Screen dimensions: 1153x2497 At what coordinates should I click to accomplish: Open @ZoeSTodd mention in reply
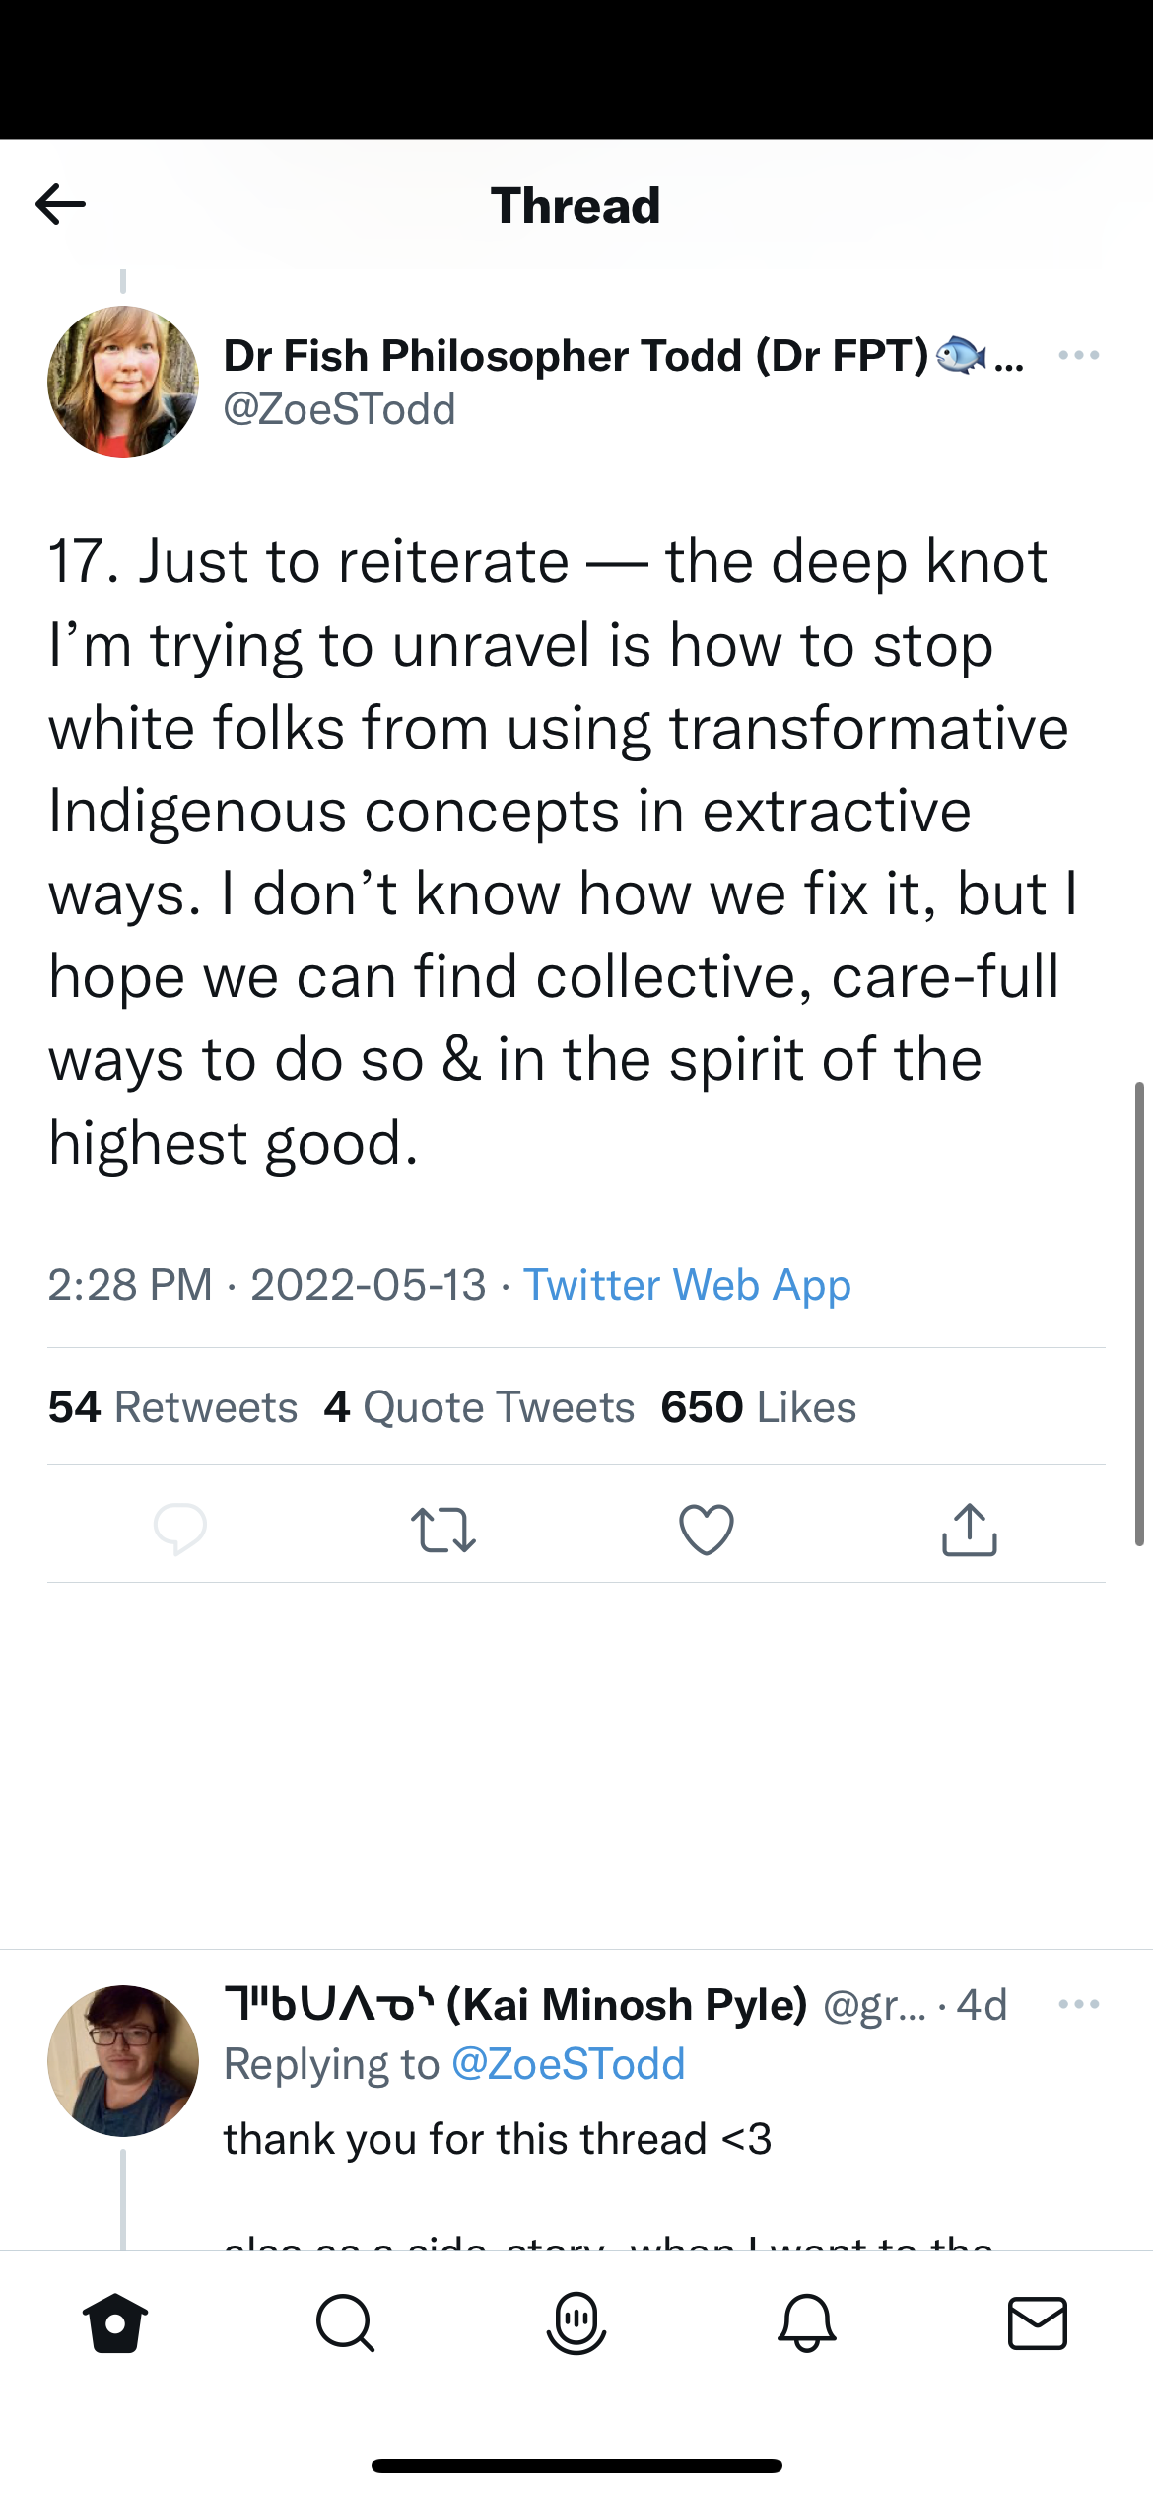(x=569, y=2064)
